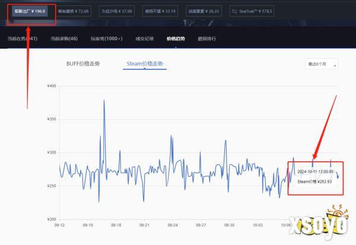Open the 玩家秀(1000+) tab
The image size is (356, 245).
(106, 39)
